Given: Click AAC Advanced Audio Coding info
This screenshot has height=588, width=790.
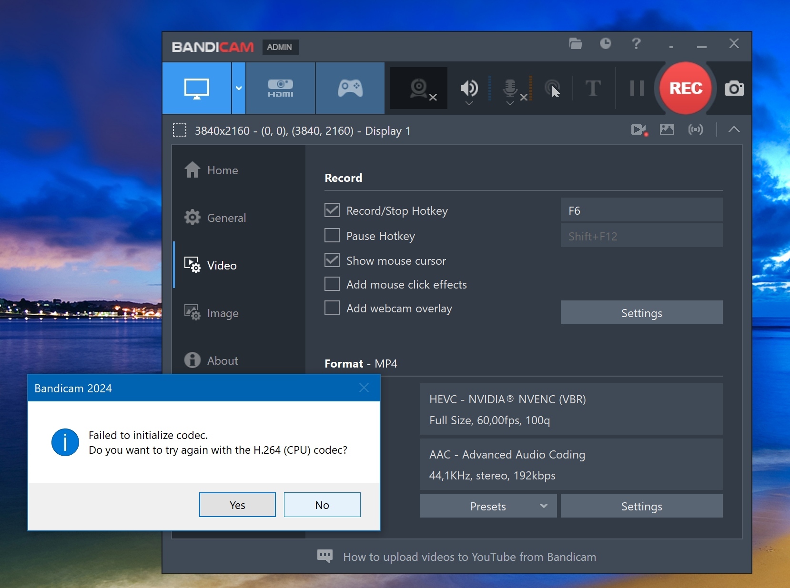Looking at the screenshot, I should click(571, 465).
